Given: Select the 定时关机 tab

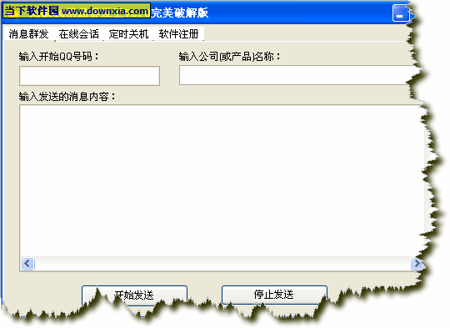Looking at the screenshot, I should pyautogui.click(x=128, y=34).
